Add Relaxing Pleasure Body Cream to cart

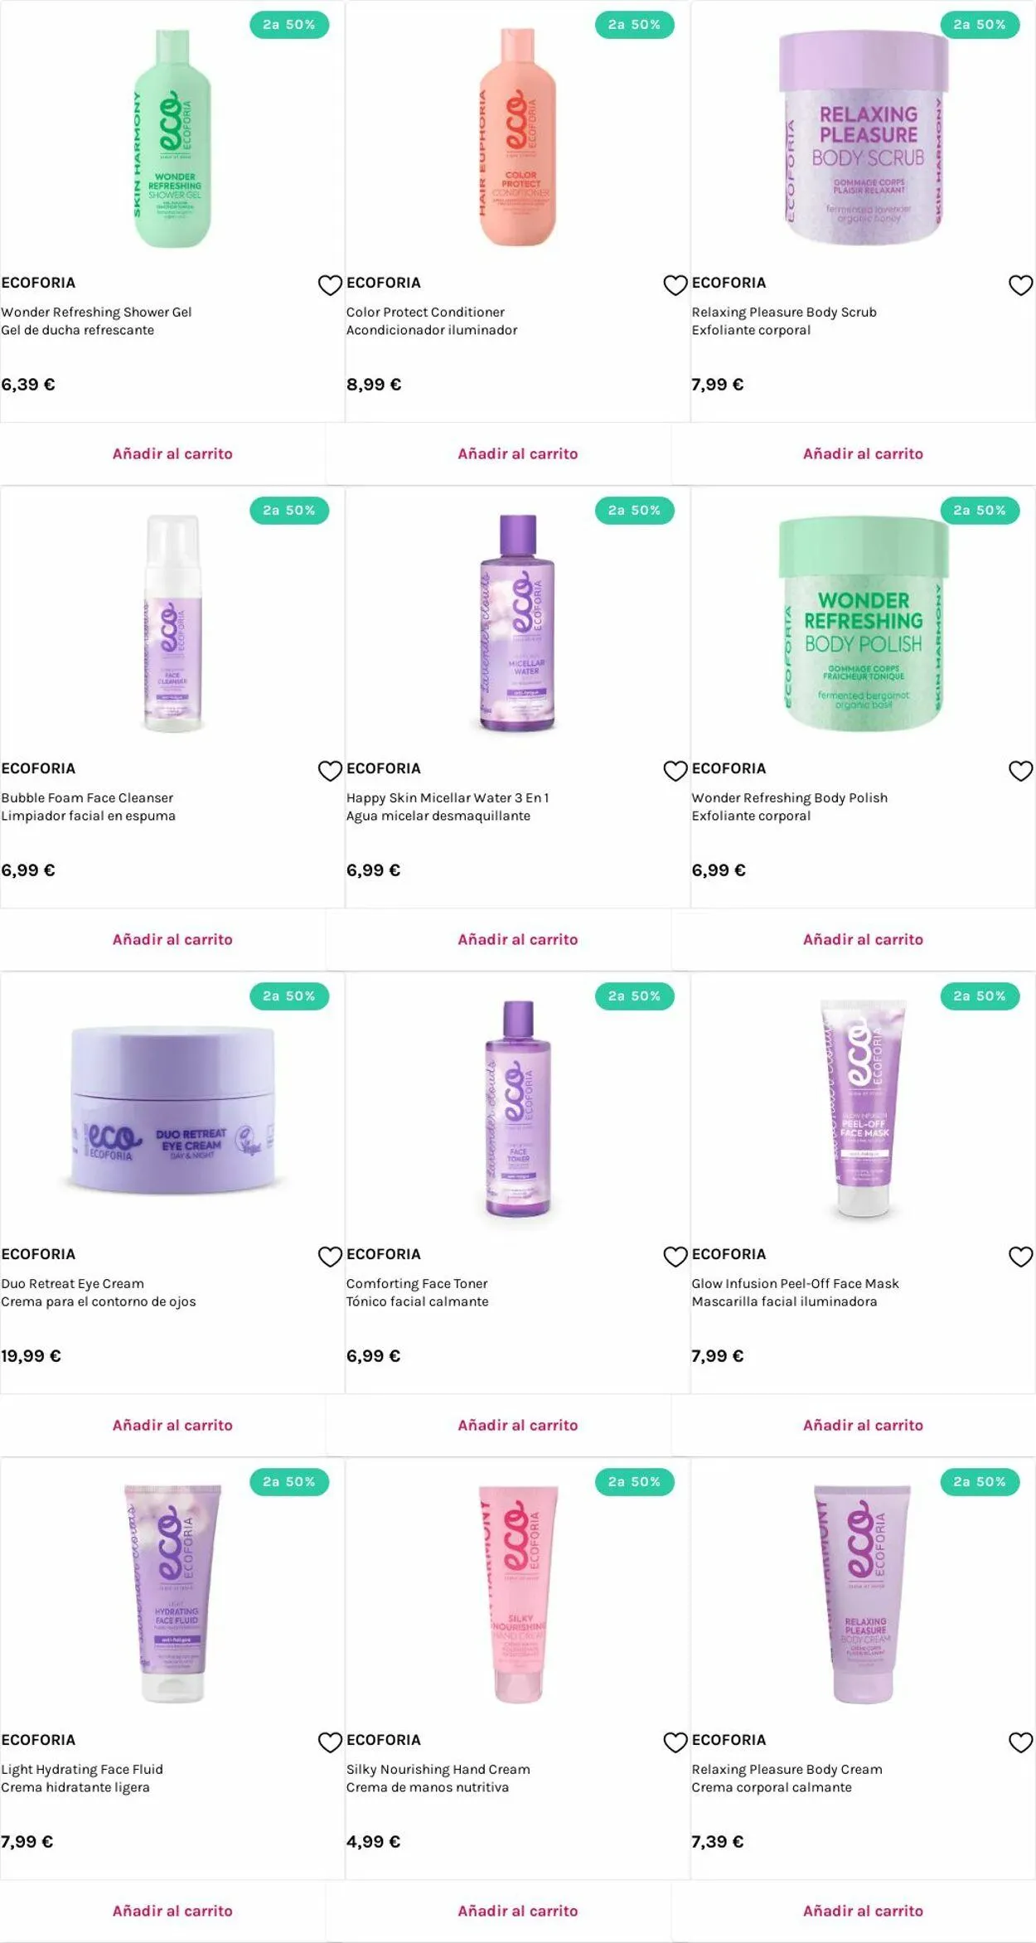tap(863, 1911)
